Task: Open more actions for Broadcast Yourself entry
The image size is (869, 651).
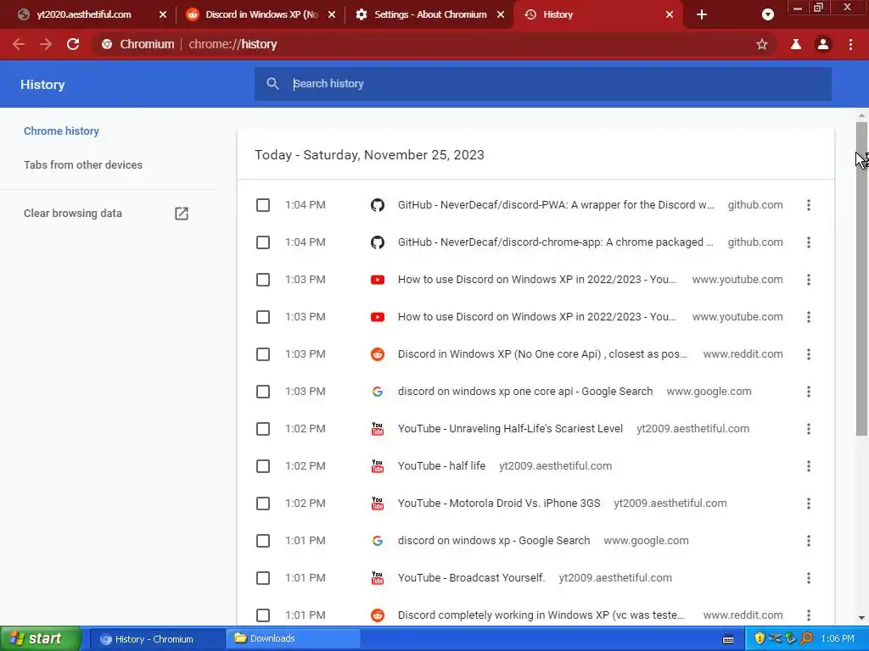Action: [x=809, y=578]
